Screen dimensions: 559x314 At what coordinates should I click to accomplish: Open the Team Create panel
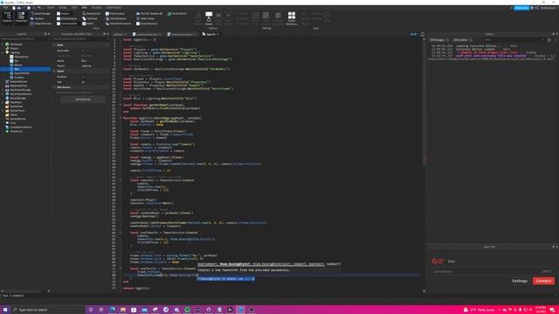coord(146,18)
